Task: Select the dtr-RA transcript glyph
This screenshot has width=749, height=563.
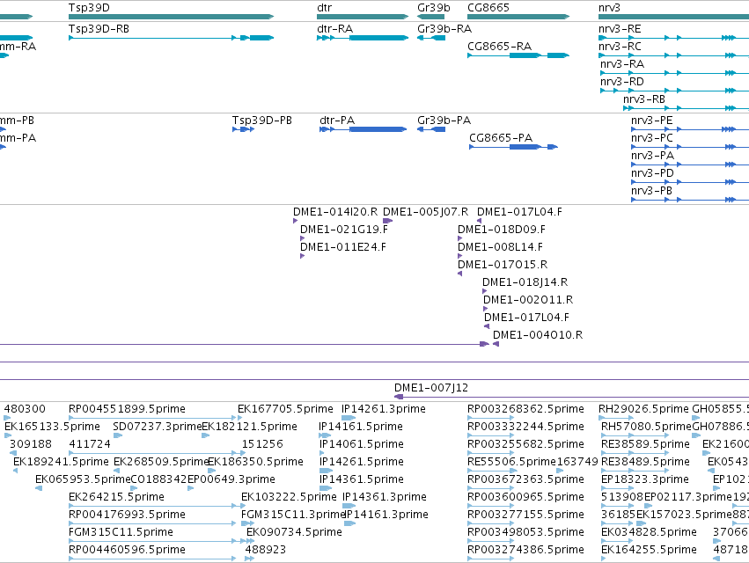Action: pos(363,38)
